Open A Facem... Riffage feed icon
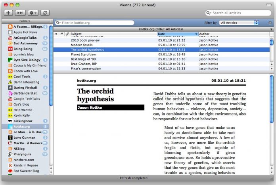 (x=10, y=26)
